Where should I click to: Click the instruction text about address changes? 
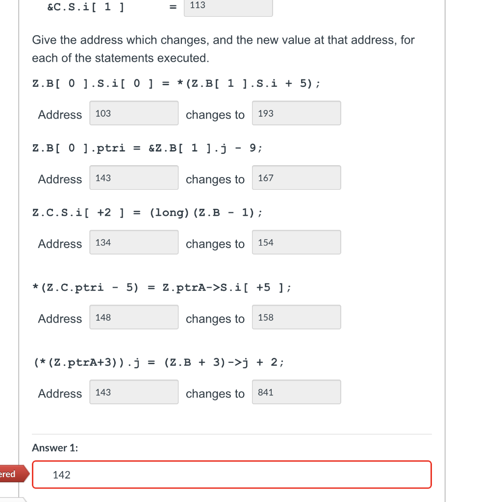pos(223,49)
